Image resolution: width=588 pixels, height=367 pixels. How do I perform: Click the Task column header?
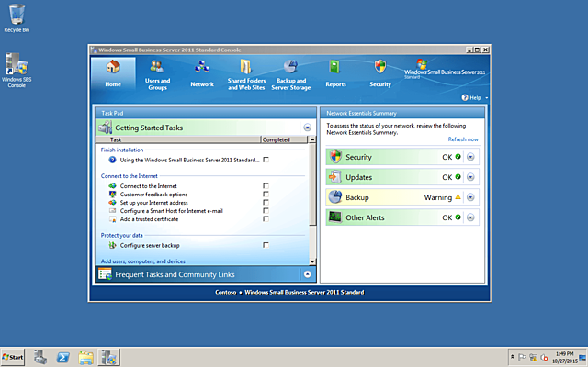178,139
